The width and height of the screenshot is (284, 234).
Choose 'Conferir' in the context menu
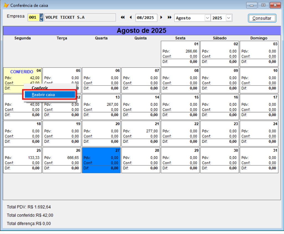click(40, 88)
